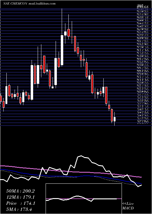This screenshot has height=214, width=152.
Task: Click inside the MACD inset chart box
Action: pyautogui.click(x=84, y=199)
